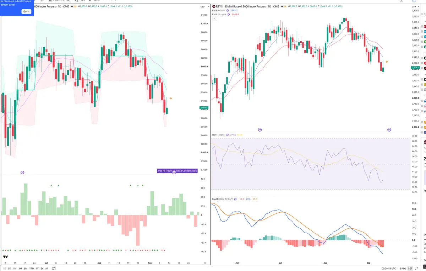Viewport: 426px width, 271px height.
Task: Click the D indicator in left chart header
Action: [75, 6]
